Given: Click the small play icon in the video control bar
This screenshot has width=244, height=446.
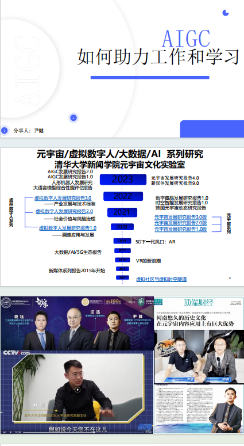Looking at the screenshot, I should pos(10,432).
